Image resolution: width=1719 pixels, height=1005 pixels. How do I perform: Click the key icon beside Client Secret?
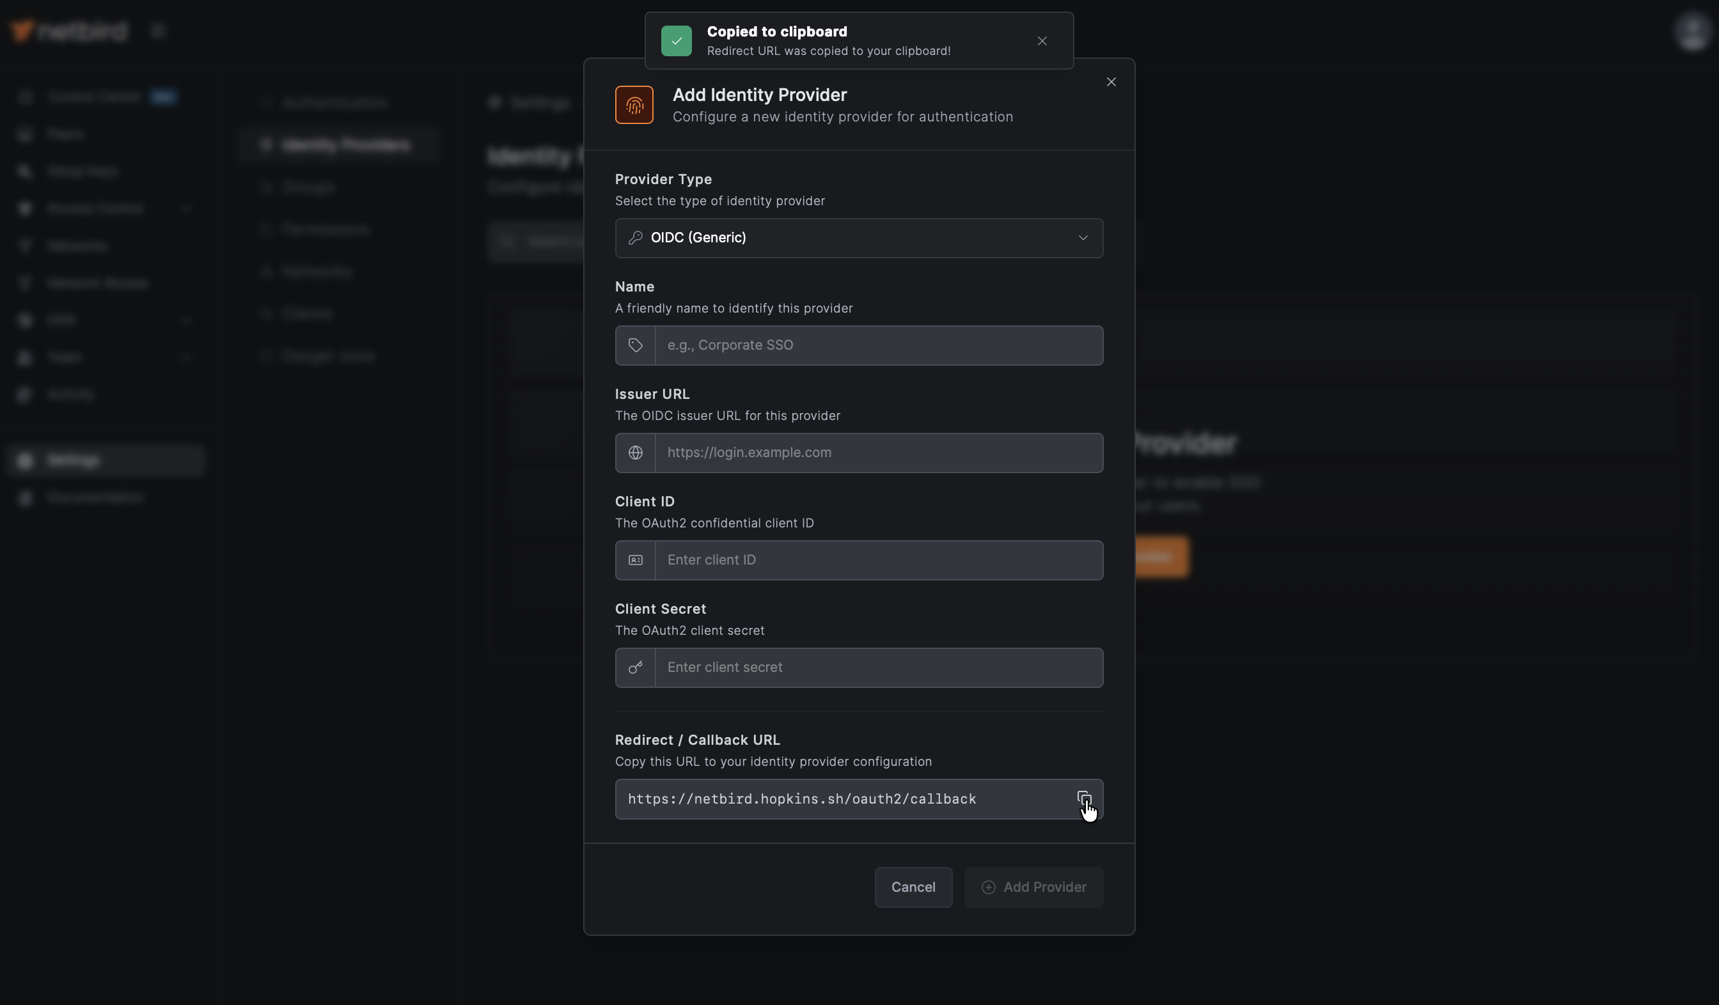pos(635,667)
